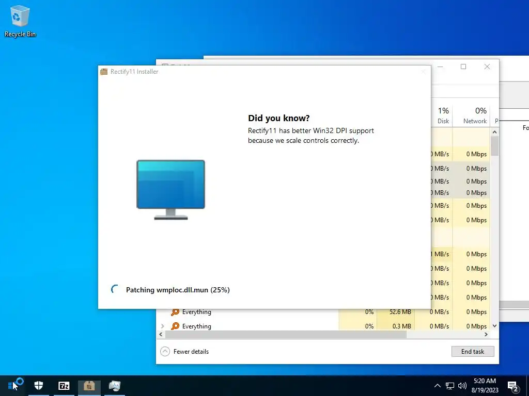Open volume control tray icon

[x=462, y=386]
